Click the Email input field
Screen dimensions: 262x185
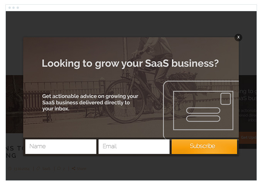pos(134,146)
